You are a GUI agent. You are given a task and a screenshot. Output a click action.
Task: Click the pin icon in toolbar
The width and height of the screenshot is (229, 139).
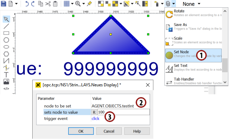tap(89, 4)
